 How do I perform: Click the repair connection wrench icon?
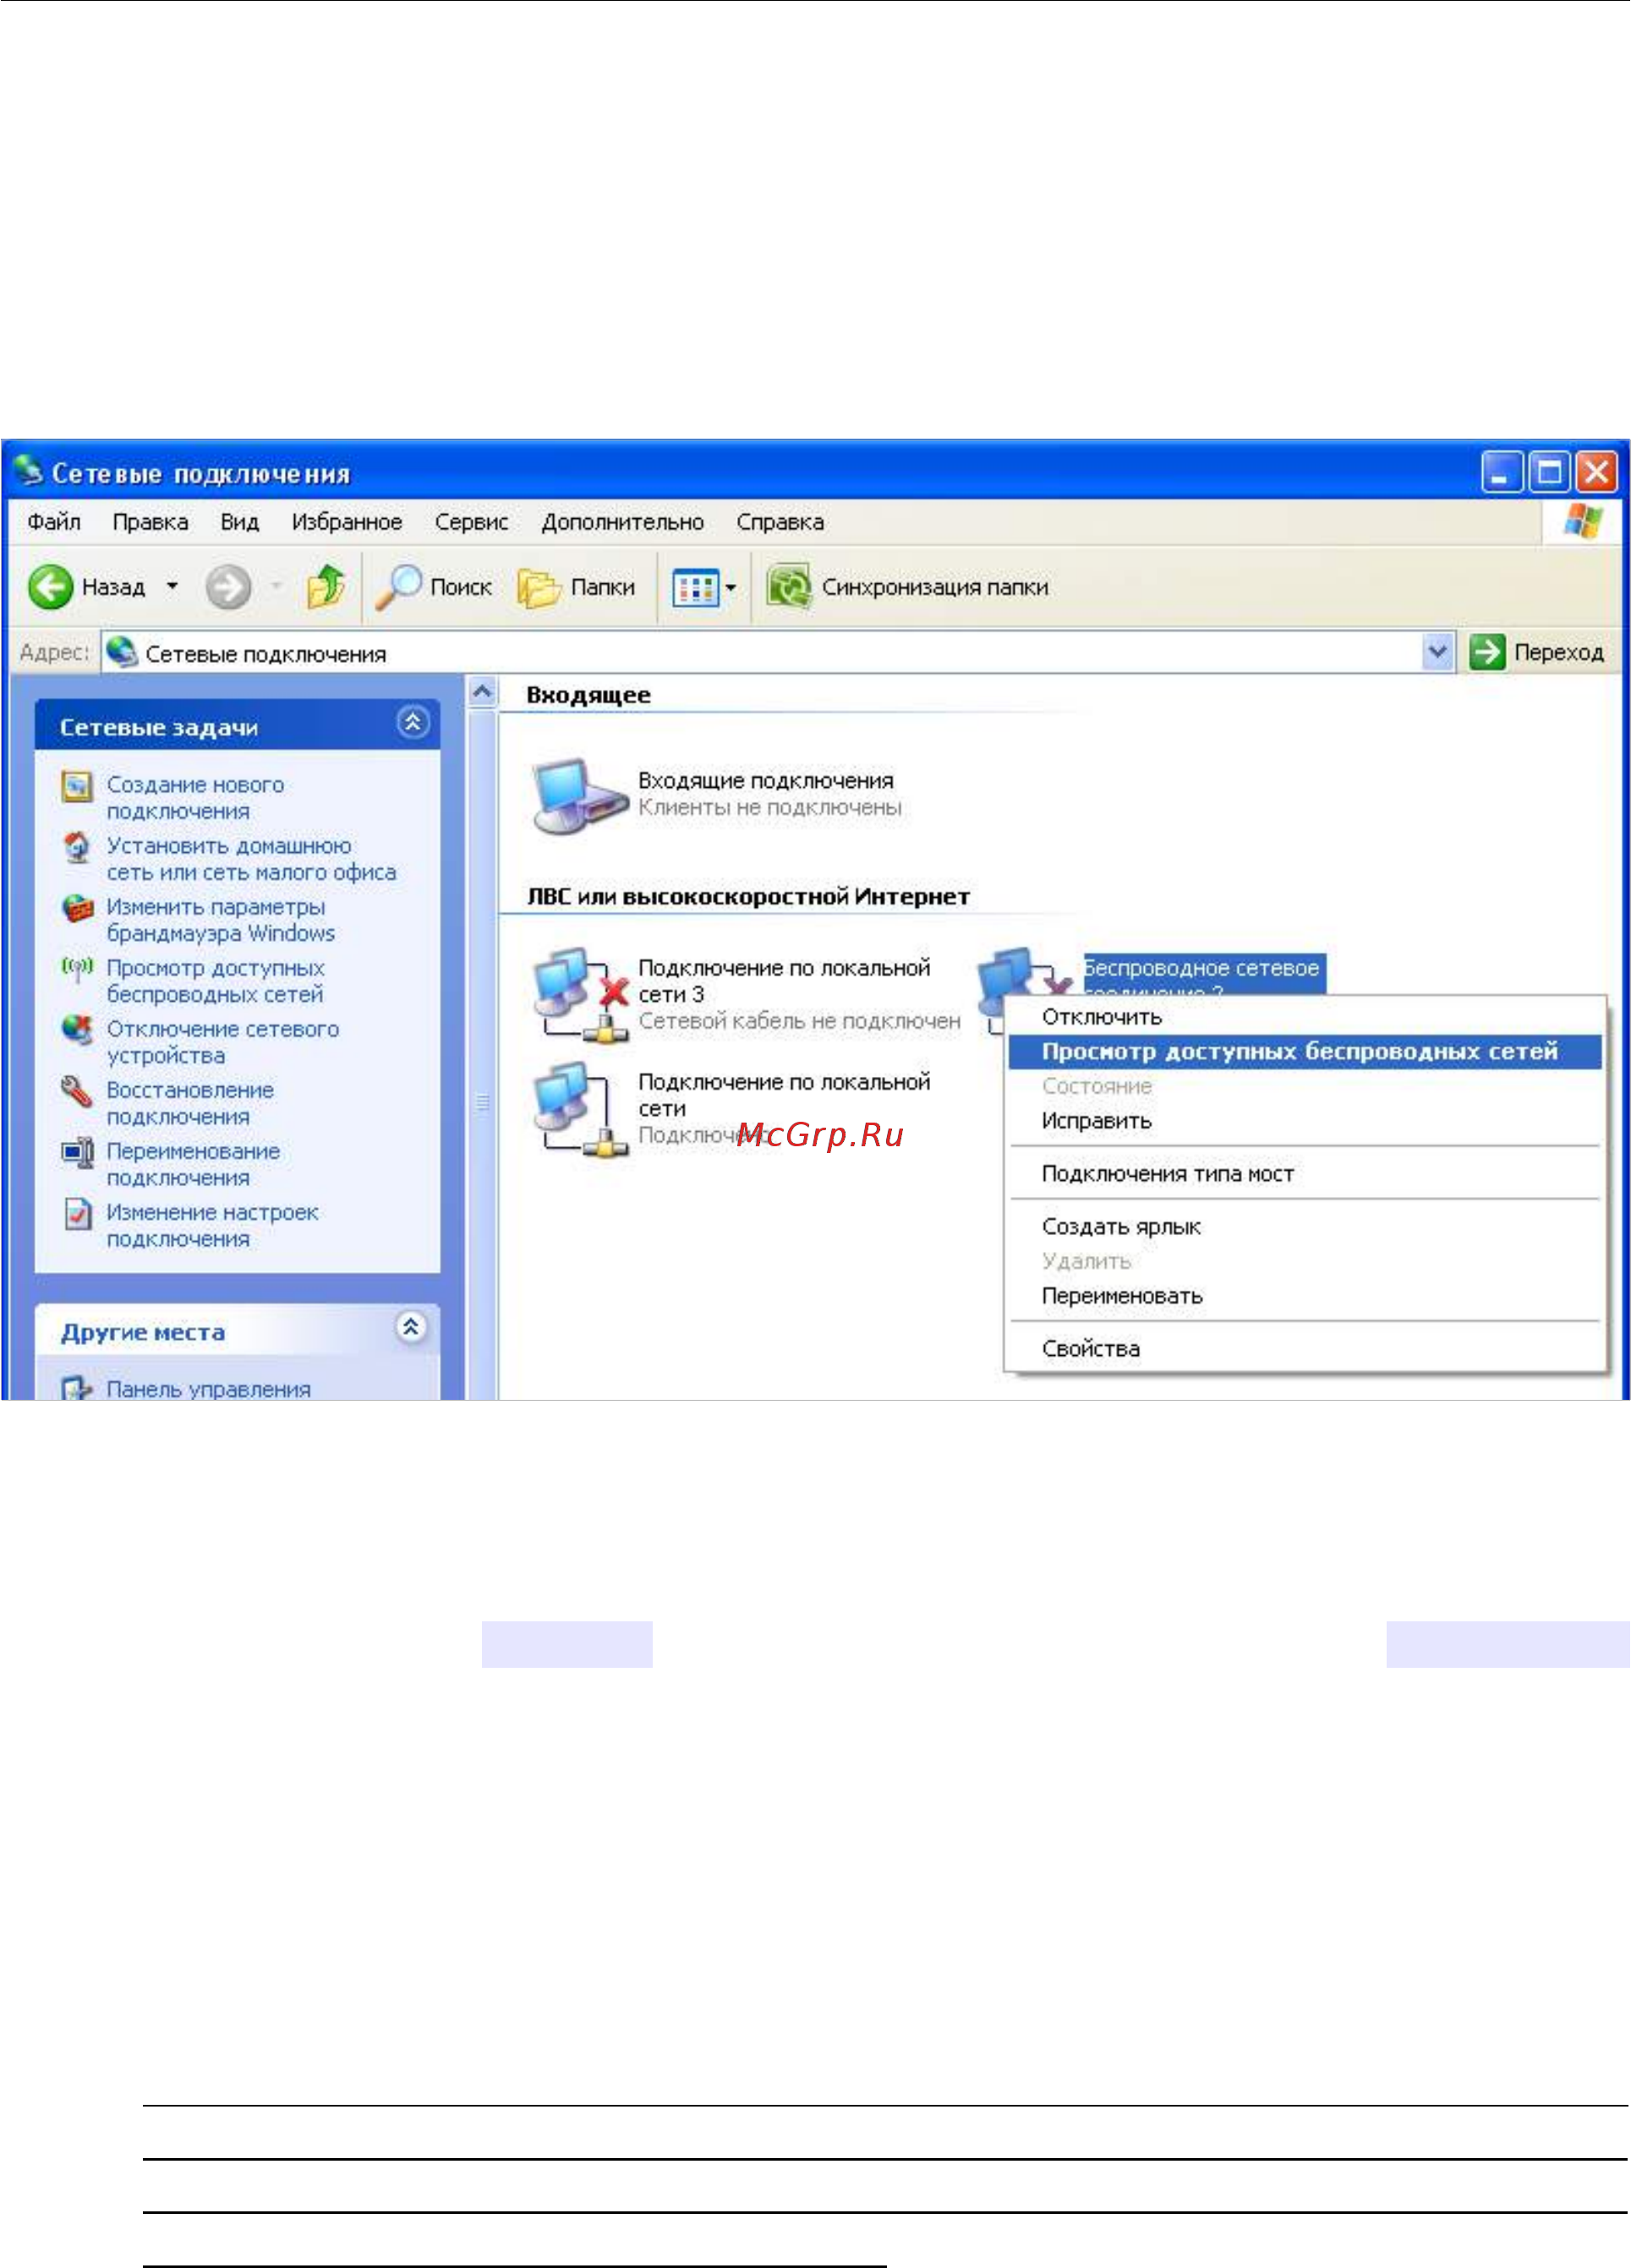coord(77,1091)
